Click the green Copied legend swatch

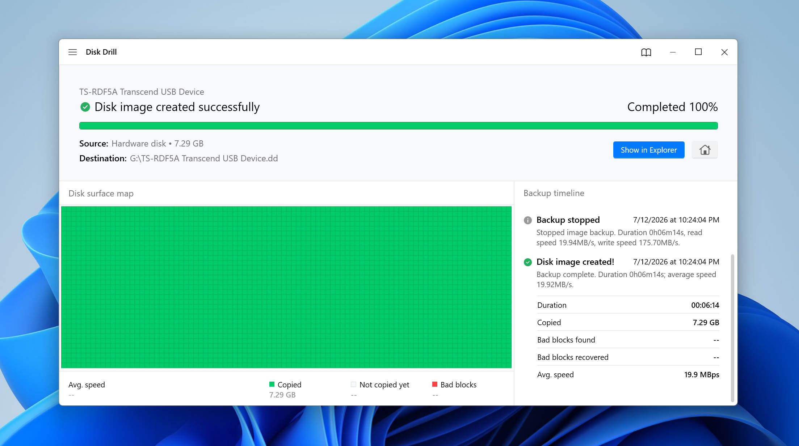coord(272,384)
